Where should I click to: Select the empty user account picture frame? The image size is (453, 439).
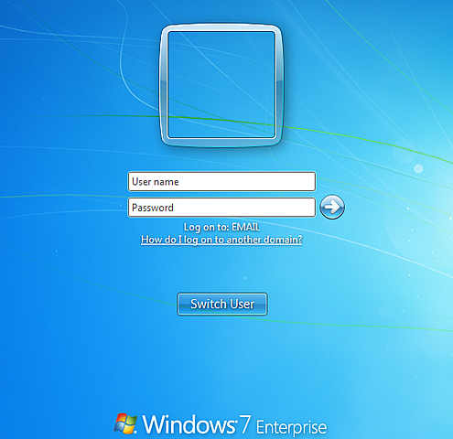(x=221, y=85)
